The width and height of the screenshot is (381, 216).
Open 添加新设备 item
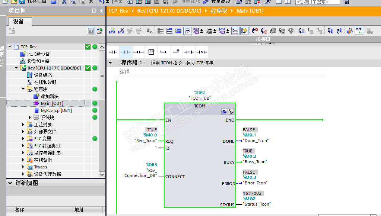(38, 54)
